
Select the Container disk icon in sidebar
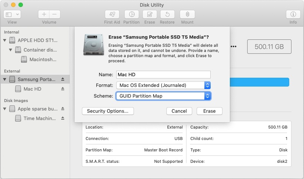pyautogui.click(x=18, y=50)
